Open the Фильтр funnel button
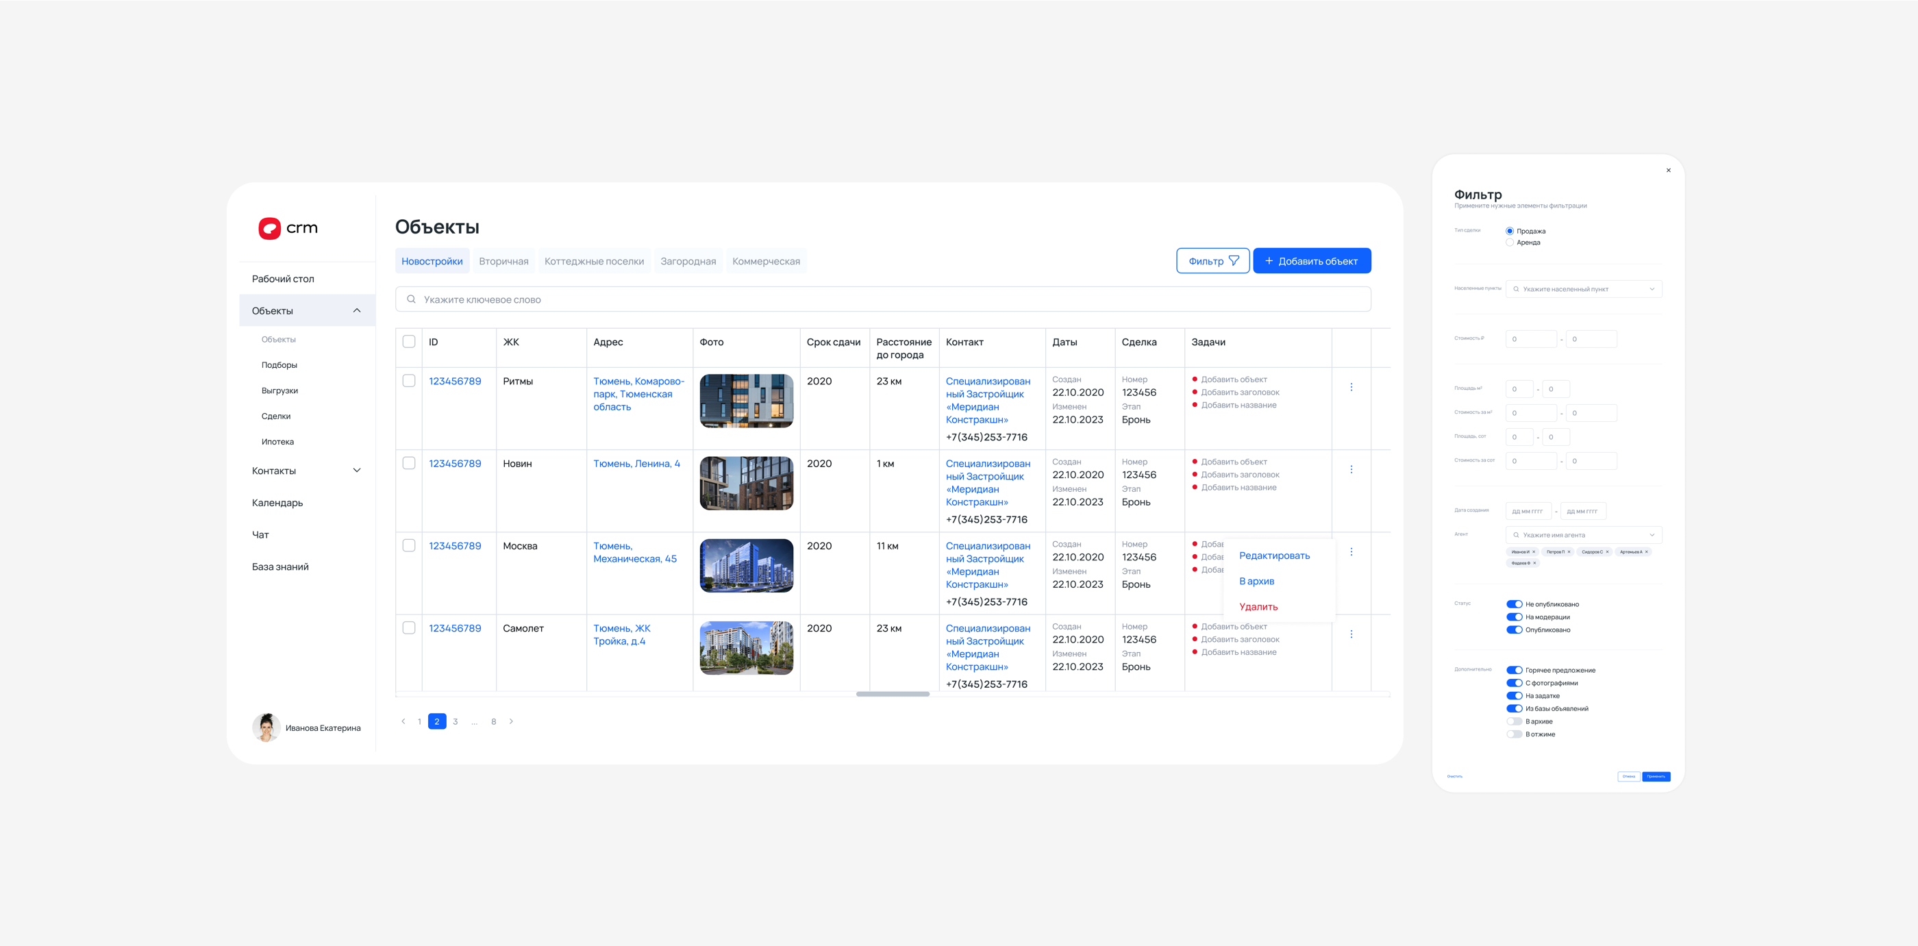The image size is (1918, 946). click(x=1212, y=261)
